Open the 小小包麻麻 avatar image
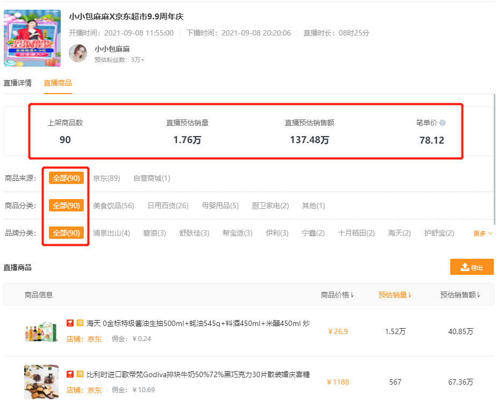This screenshot has width=497, height=404. tap(78, 53)
